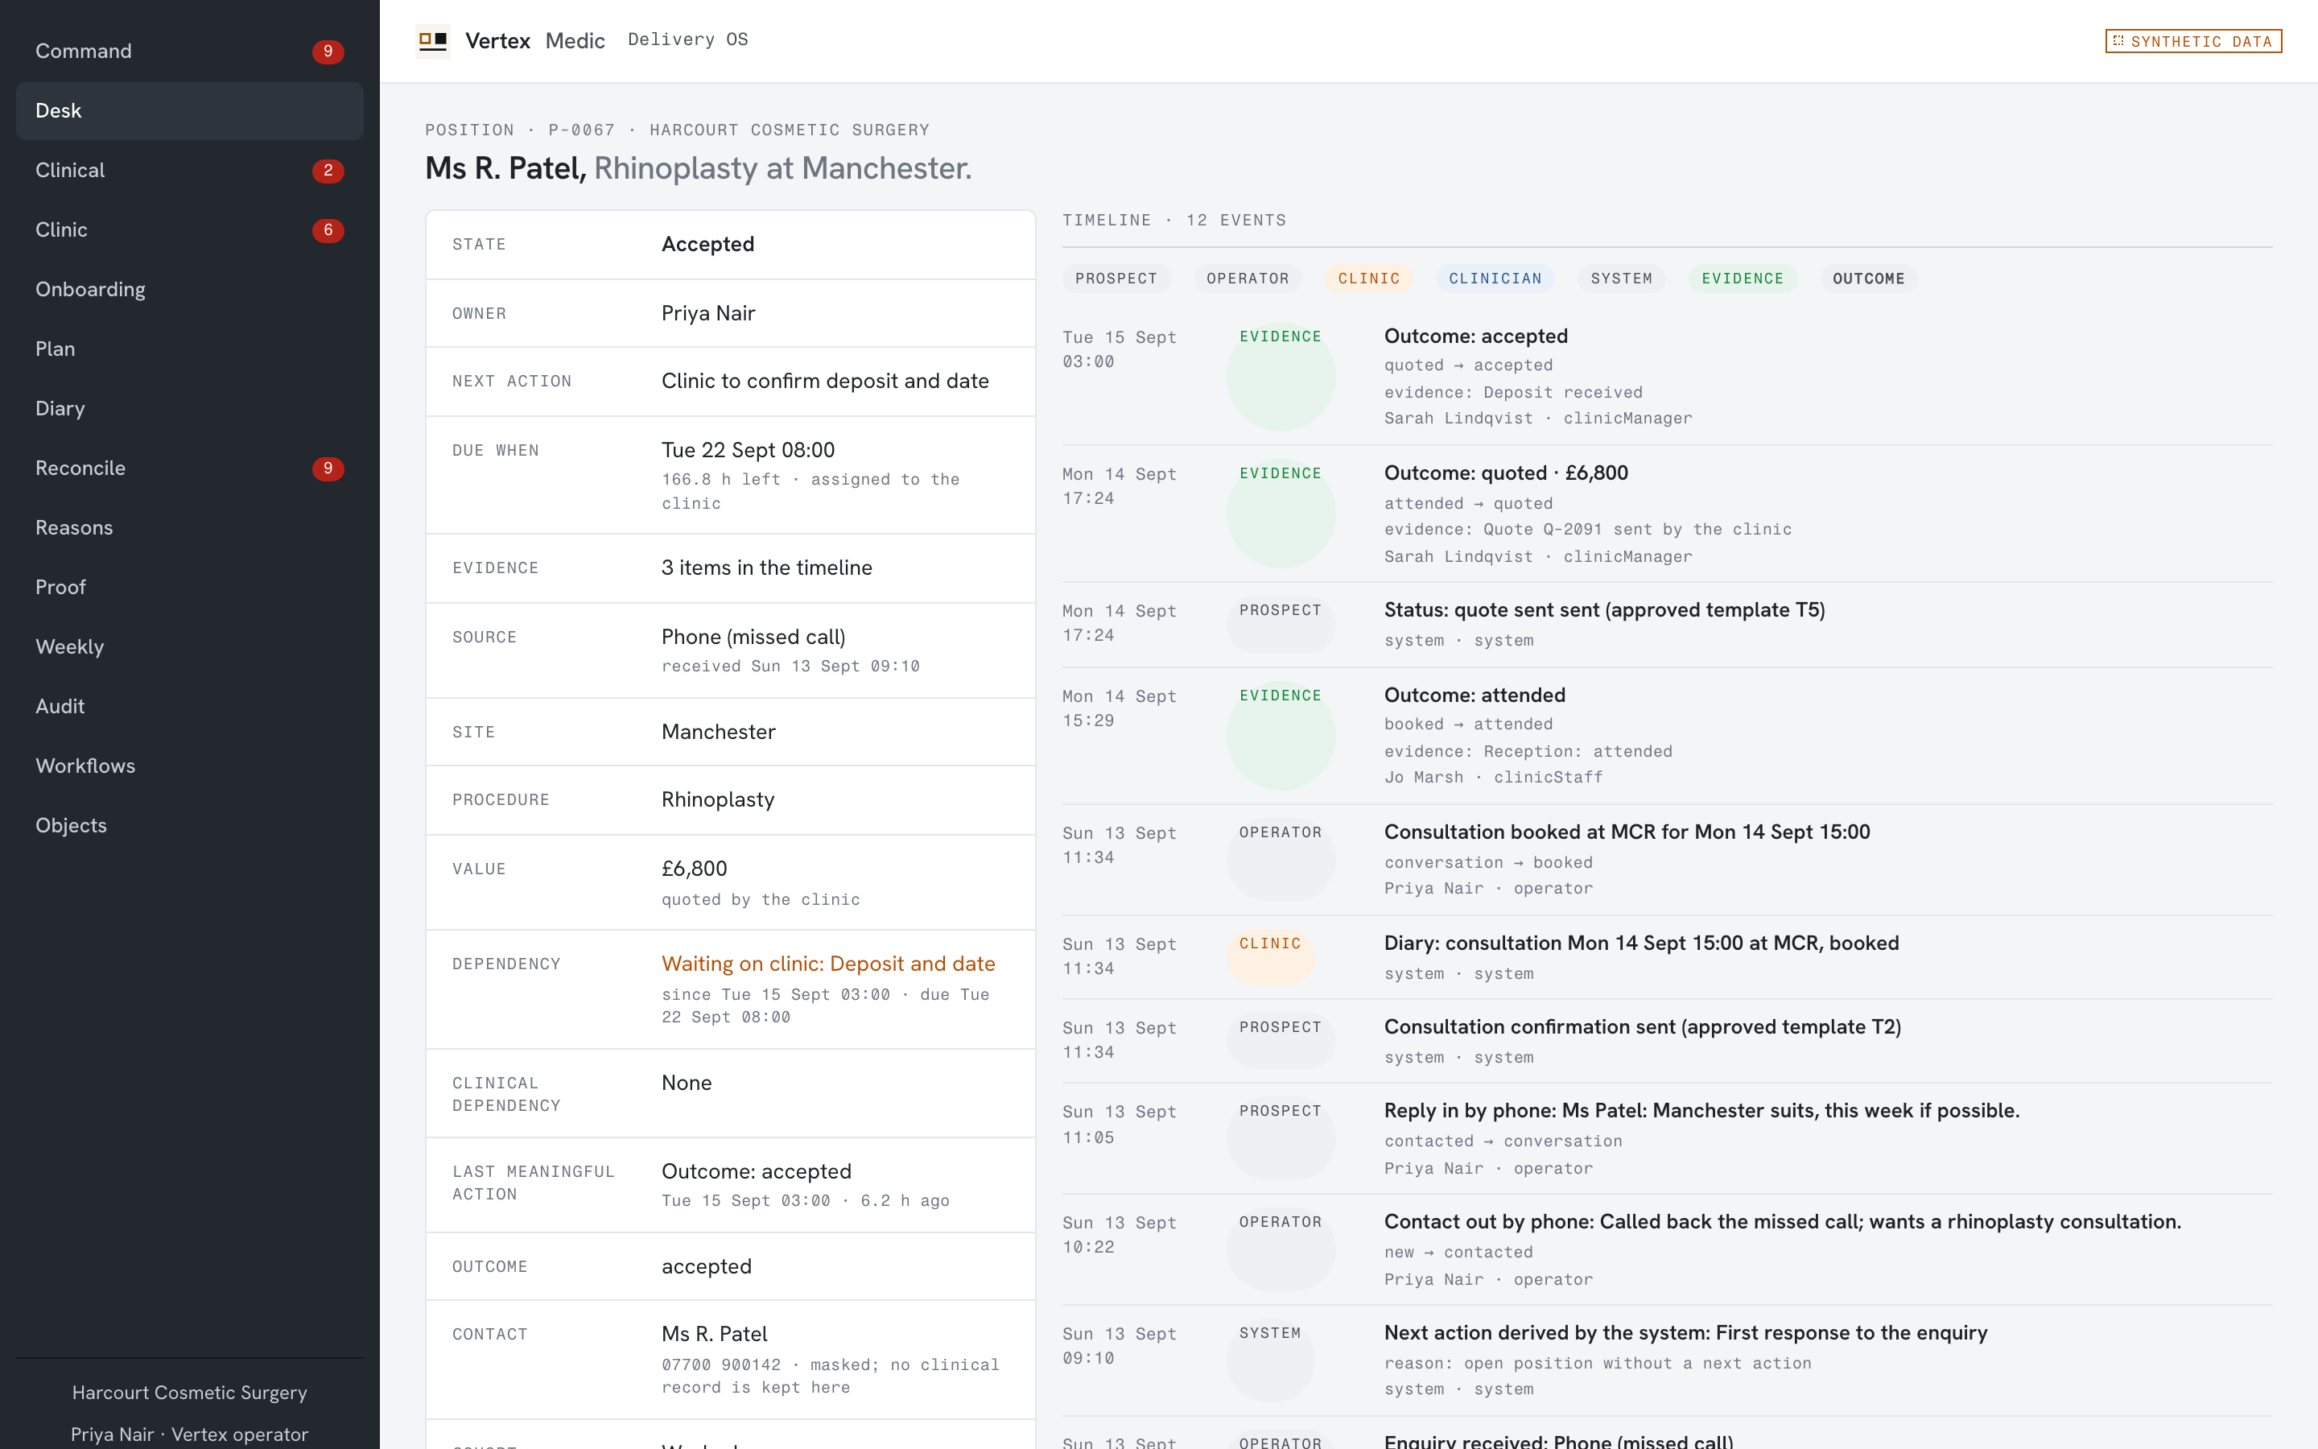Click masked phone number '07700 900142'

(x=721, y=1364)
